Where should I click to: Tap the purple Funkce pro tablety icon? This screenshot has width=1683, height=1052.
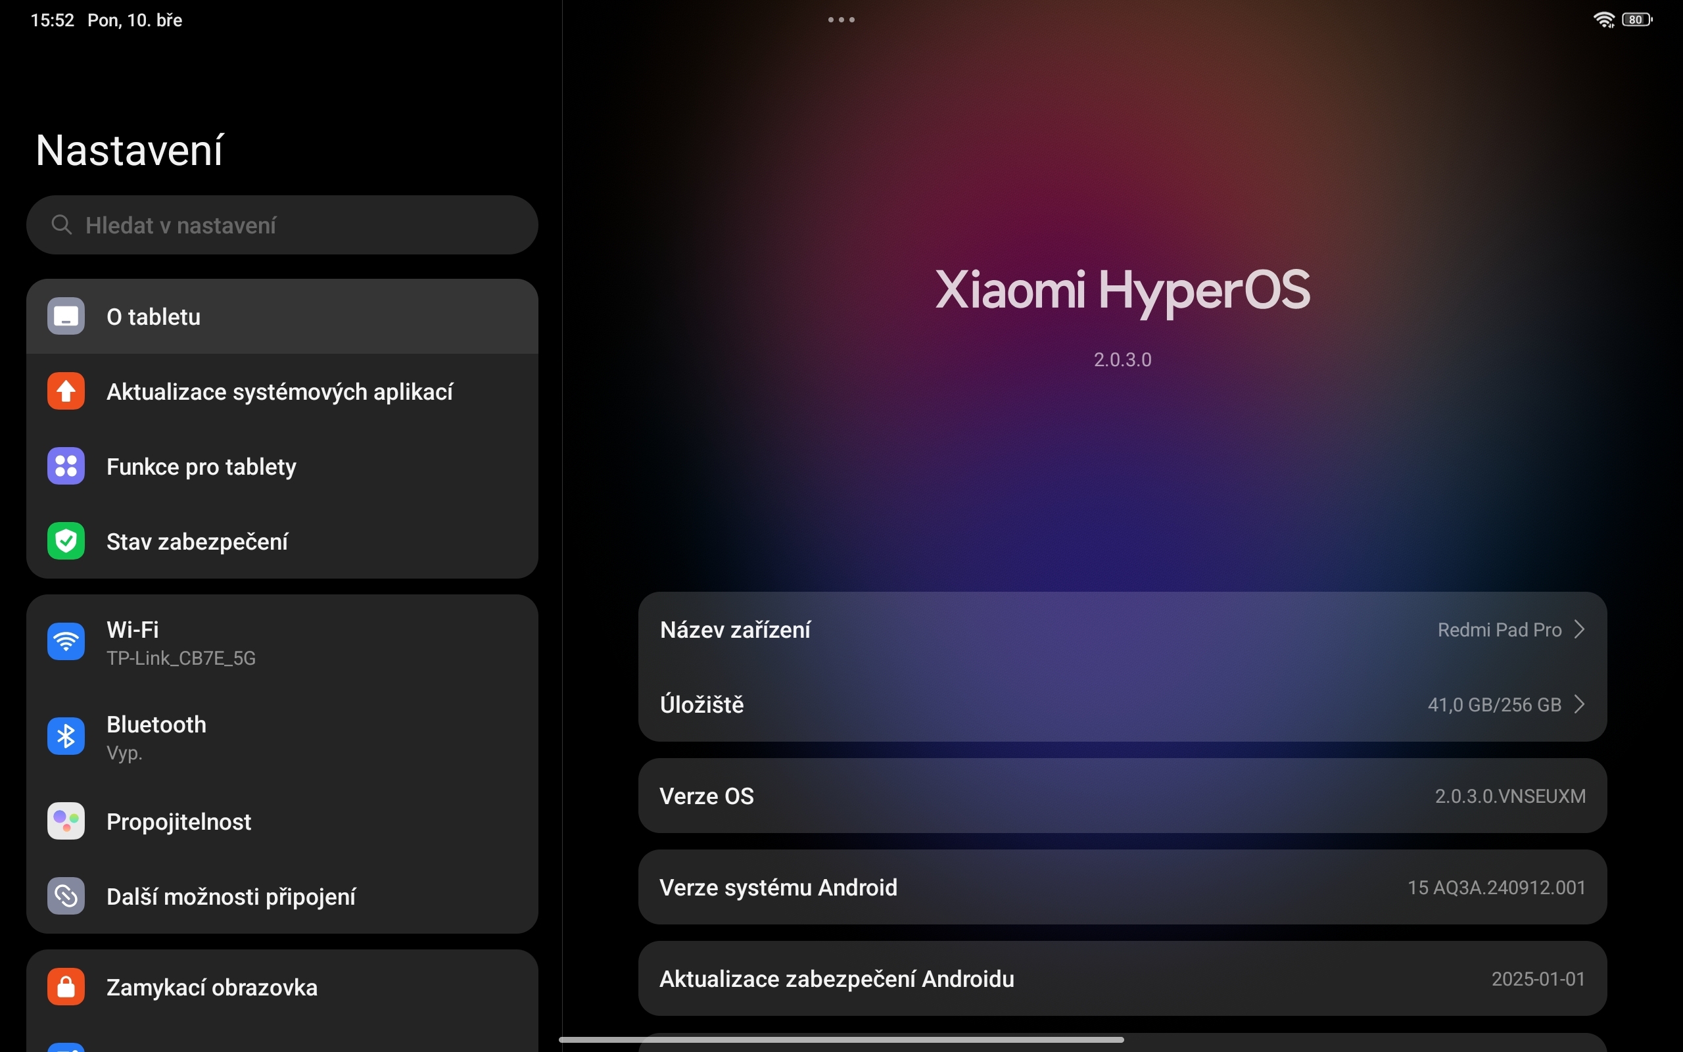(x=66, y=466)
